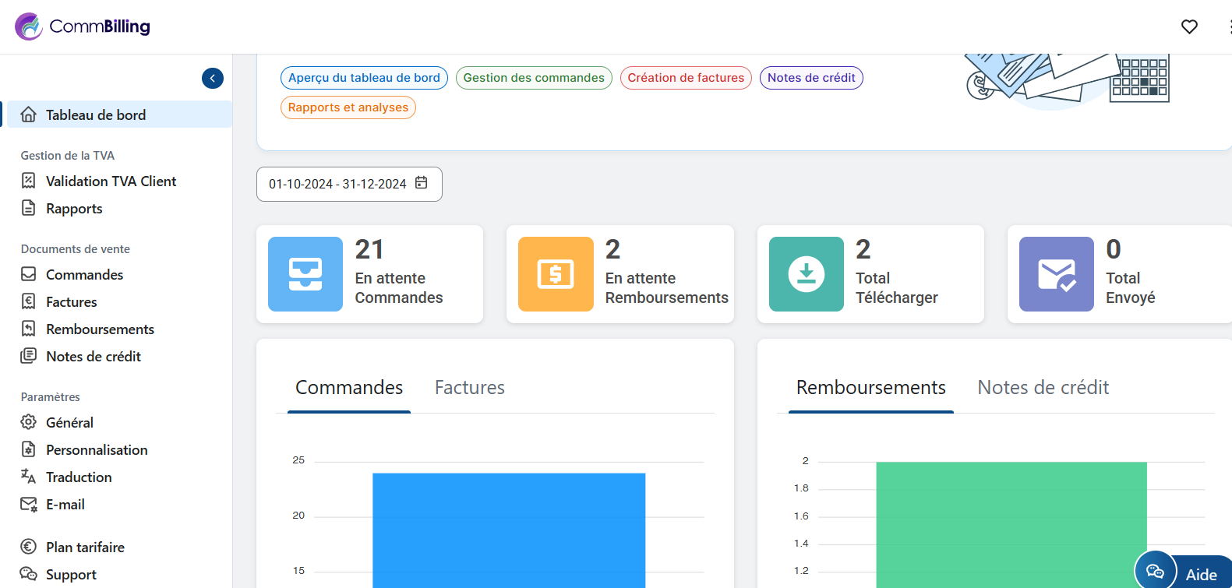
Task: Click the Documents de vente section label
Action: [76, 248]
